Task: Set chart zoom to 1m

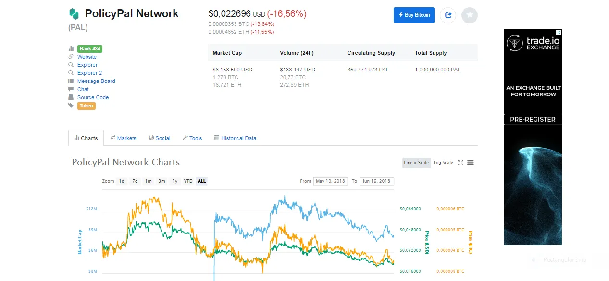Action: [x=149, y=181]
